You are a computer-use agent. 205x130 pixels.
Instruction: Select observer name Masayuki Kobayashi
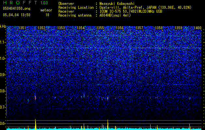pyautogui.click(x=117, y=4)
